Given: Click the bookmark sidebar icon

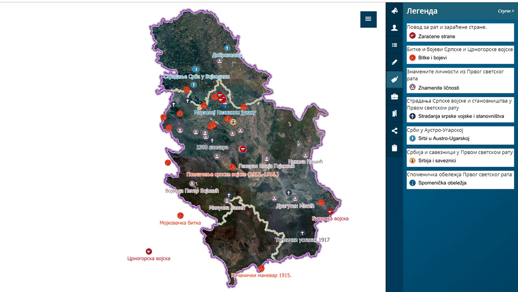Looking at the screenshot, I should tap(394, 114).
